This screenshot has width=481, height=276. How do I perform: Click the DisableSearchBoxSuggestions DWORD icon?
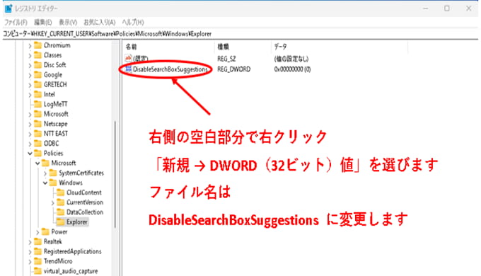pos(128,69)
